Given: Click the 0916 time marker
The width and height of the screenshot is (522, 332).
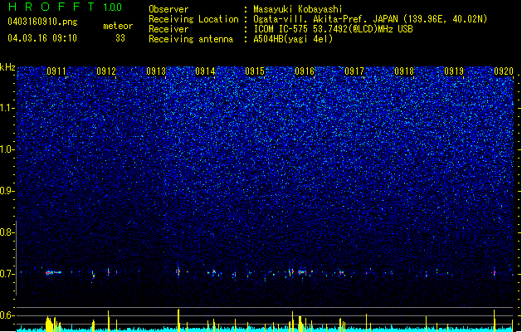Looking at the screenshot, I should pos(305,71).
